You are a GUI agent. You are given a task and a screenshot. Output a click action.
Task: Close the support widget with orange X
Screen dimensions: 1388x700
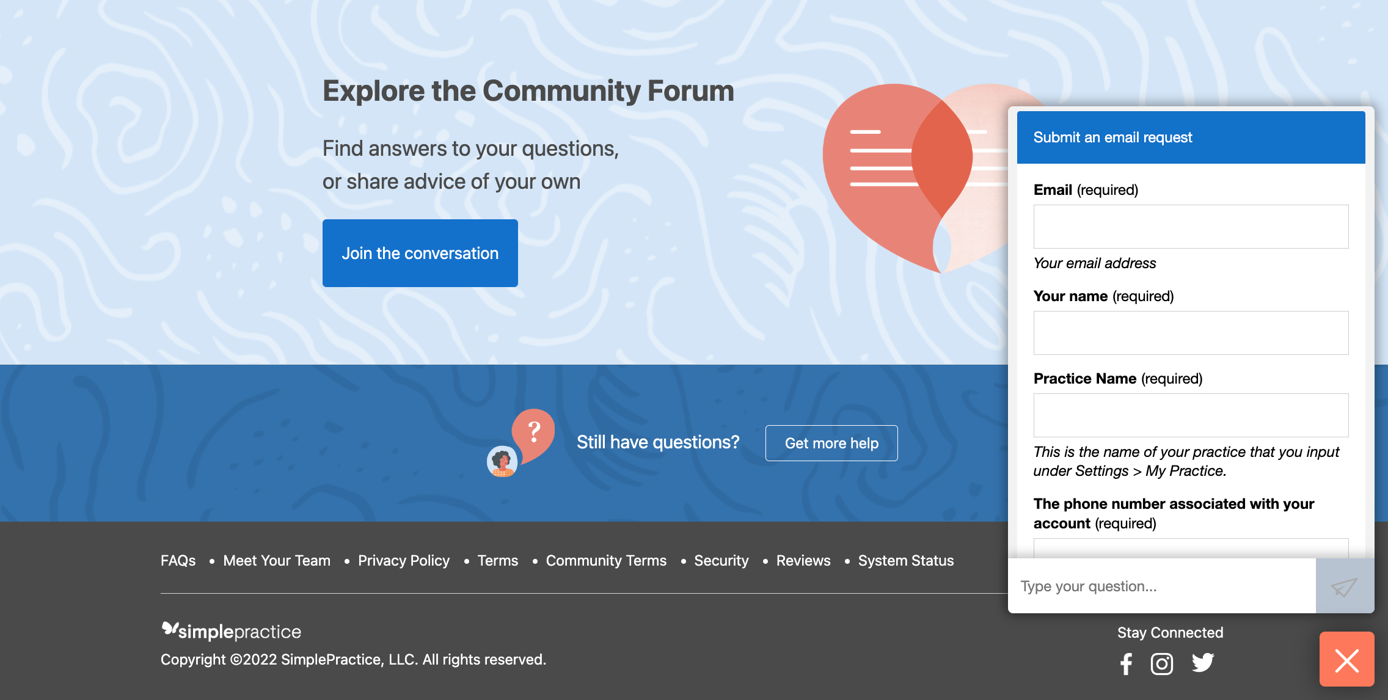1348,660
